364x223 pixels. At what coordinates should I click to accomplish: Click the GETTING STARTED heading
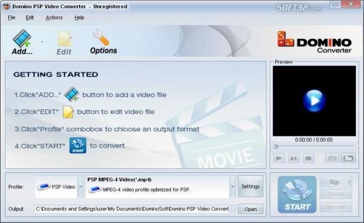(56, 74)
